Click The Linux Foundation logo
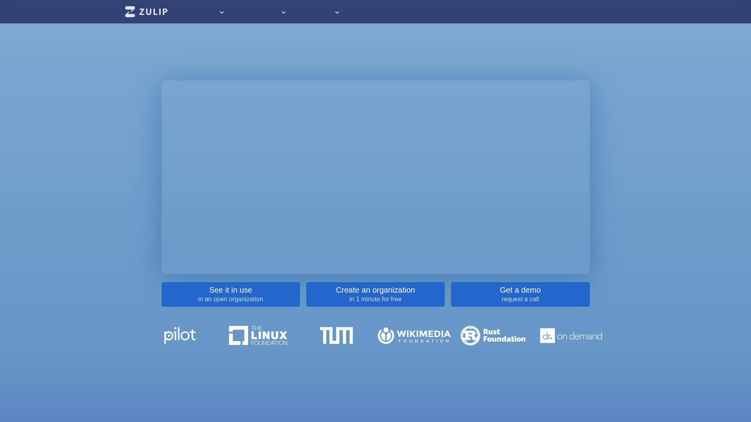 click(257, 335)
